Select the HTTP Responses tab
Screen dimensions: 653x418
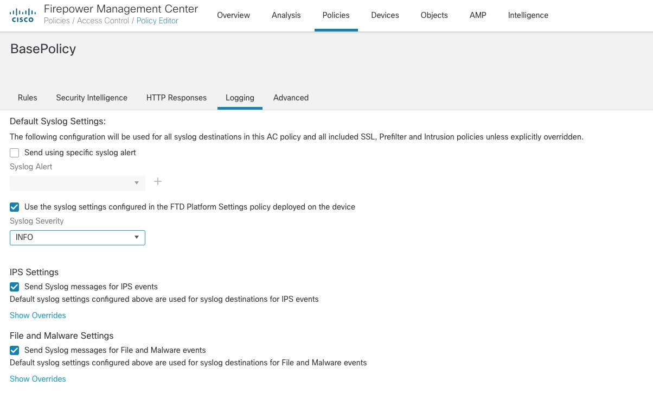pyautogui.click(x=176, y=98)
